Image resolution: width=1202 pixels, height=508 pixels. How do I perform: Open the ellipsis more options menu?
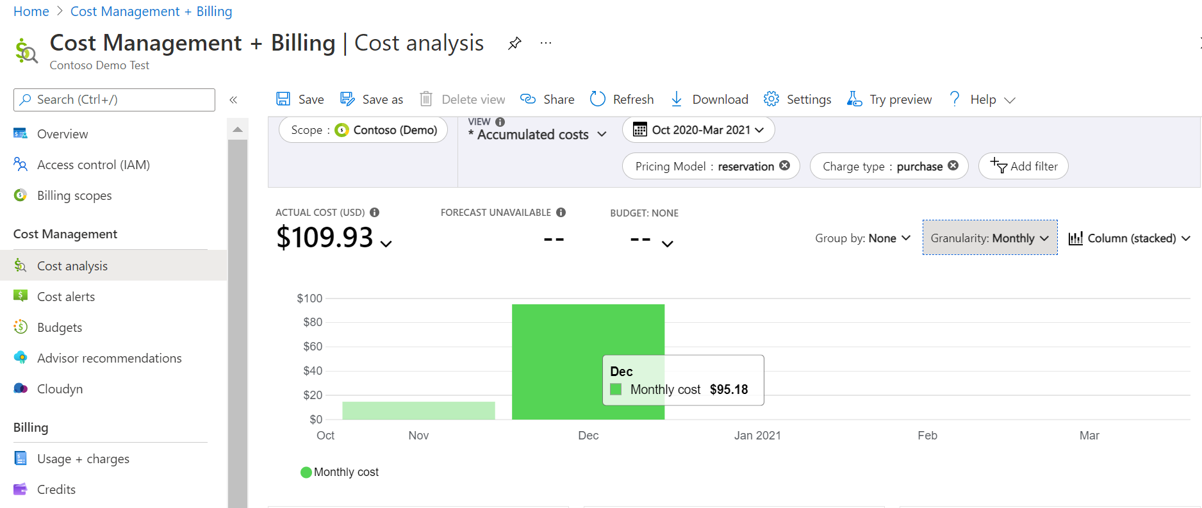546,44
